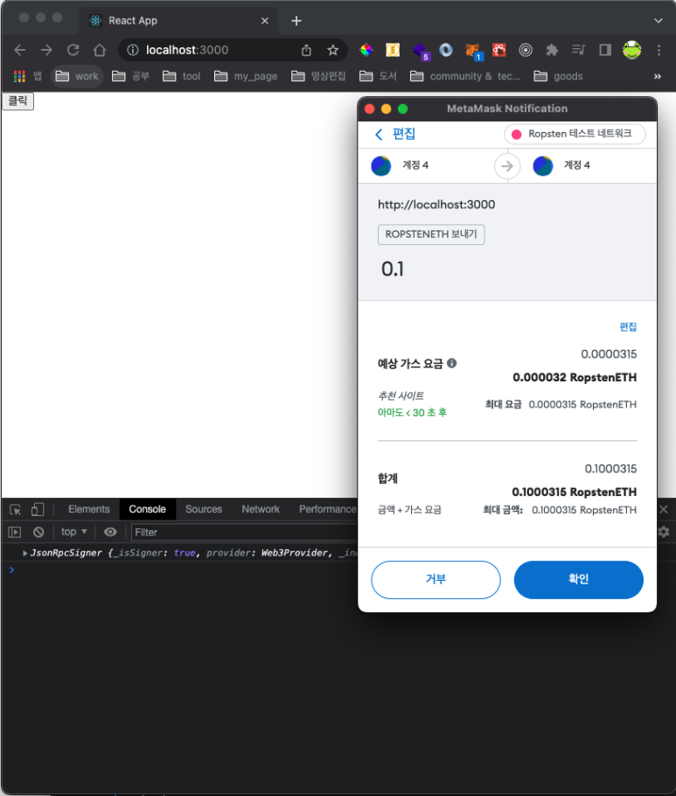
Task: Switch to the Sources tab
Action: coord(204,509)
